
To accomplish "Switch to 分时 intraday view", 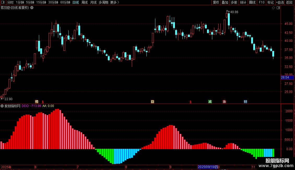I will 10,2.
